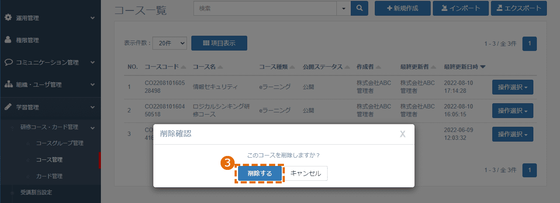
Task: Click the コース一覧 page heading
Action: 140,10
